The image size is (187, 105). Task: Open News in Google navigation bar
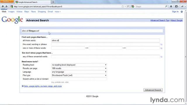[33, 12]
